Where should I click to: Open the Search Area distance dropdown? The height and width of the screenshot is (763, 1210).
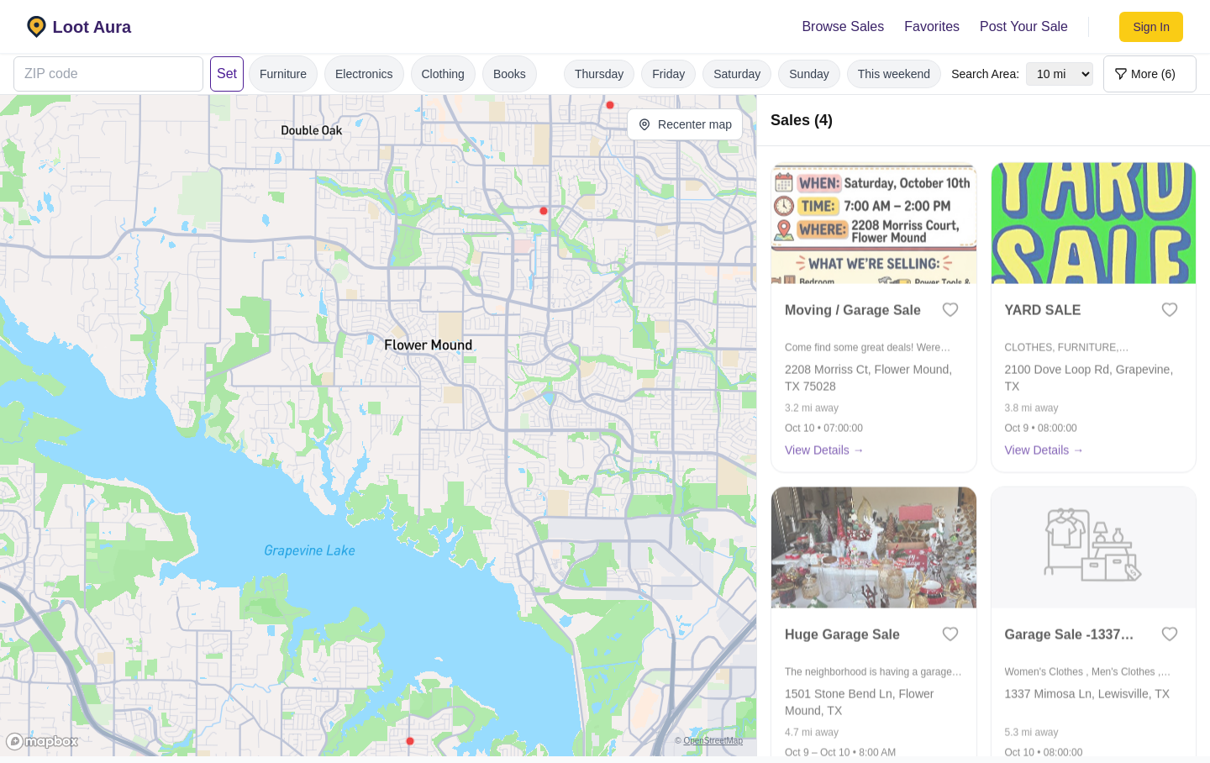click(x=1060, y=74)
